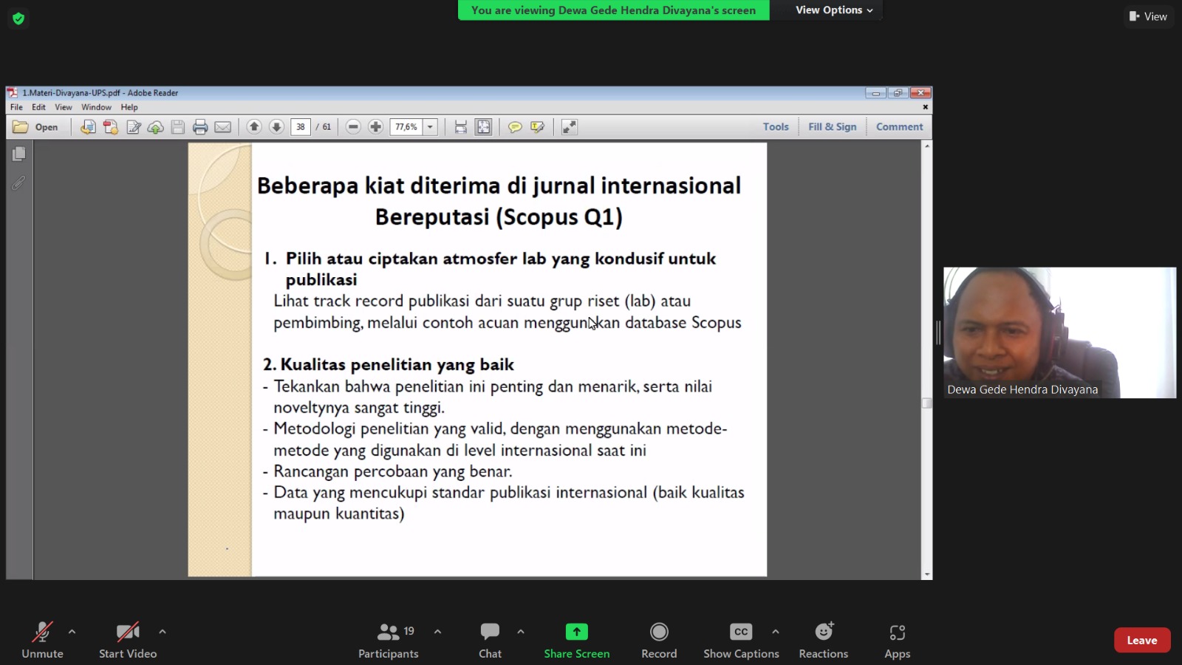Expand video options arrow next to Start Video
Viewport: 1182px width, 665px height.
click(163, 632)
